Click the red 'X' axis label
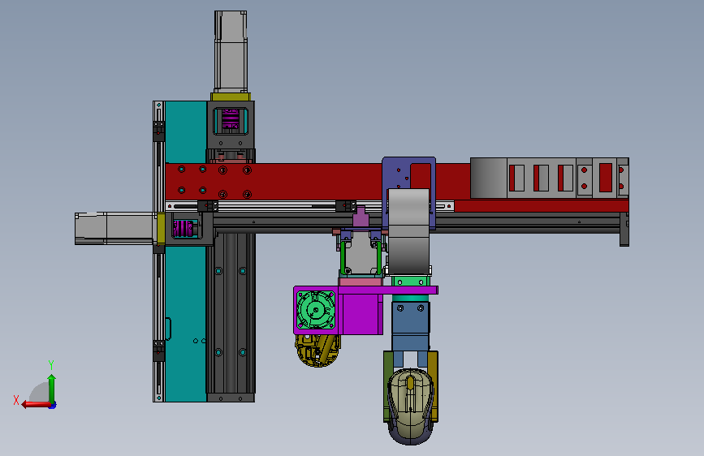The image size is (704, 456). click(x=16, y=400)
